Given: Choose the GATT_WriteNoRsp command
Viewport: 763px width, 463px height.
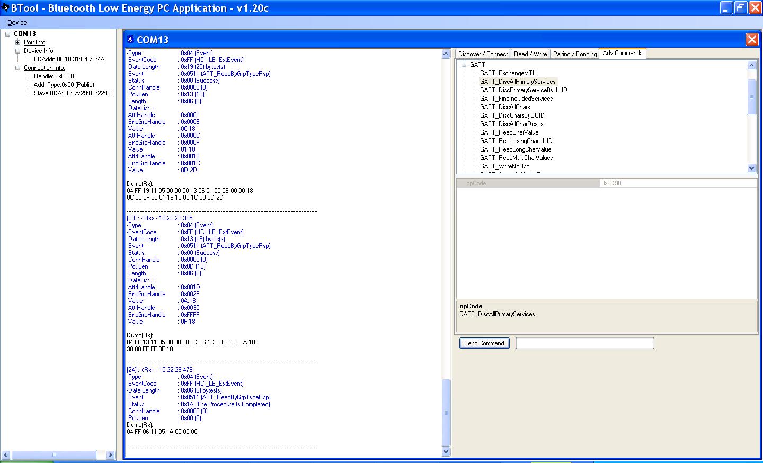Looking at the screenshot, I should [x=505, y=166].
